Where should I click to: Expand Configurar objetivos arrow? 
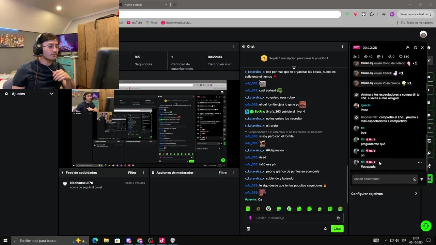[x=416, y=194]
